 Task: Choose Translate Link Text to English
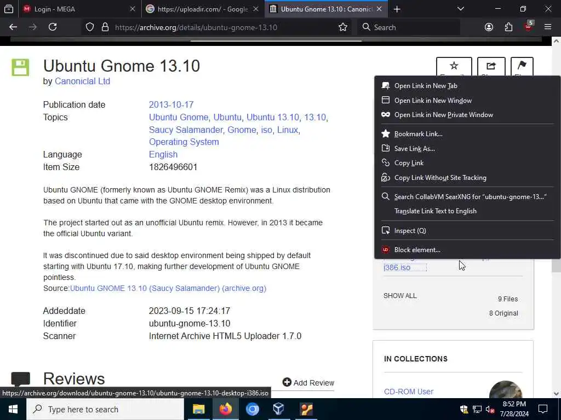467,211
